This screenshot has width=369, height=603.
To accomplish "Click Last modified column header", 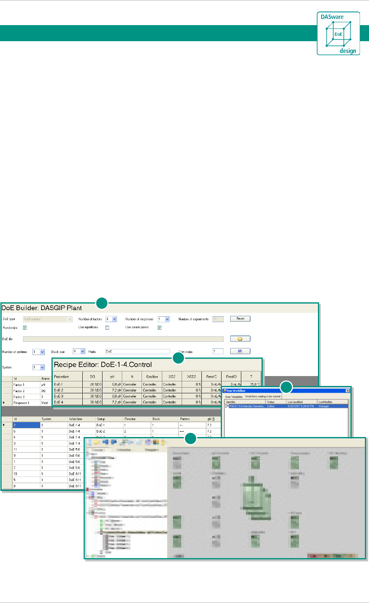I will coord(302,402).
